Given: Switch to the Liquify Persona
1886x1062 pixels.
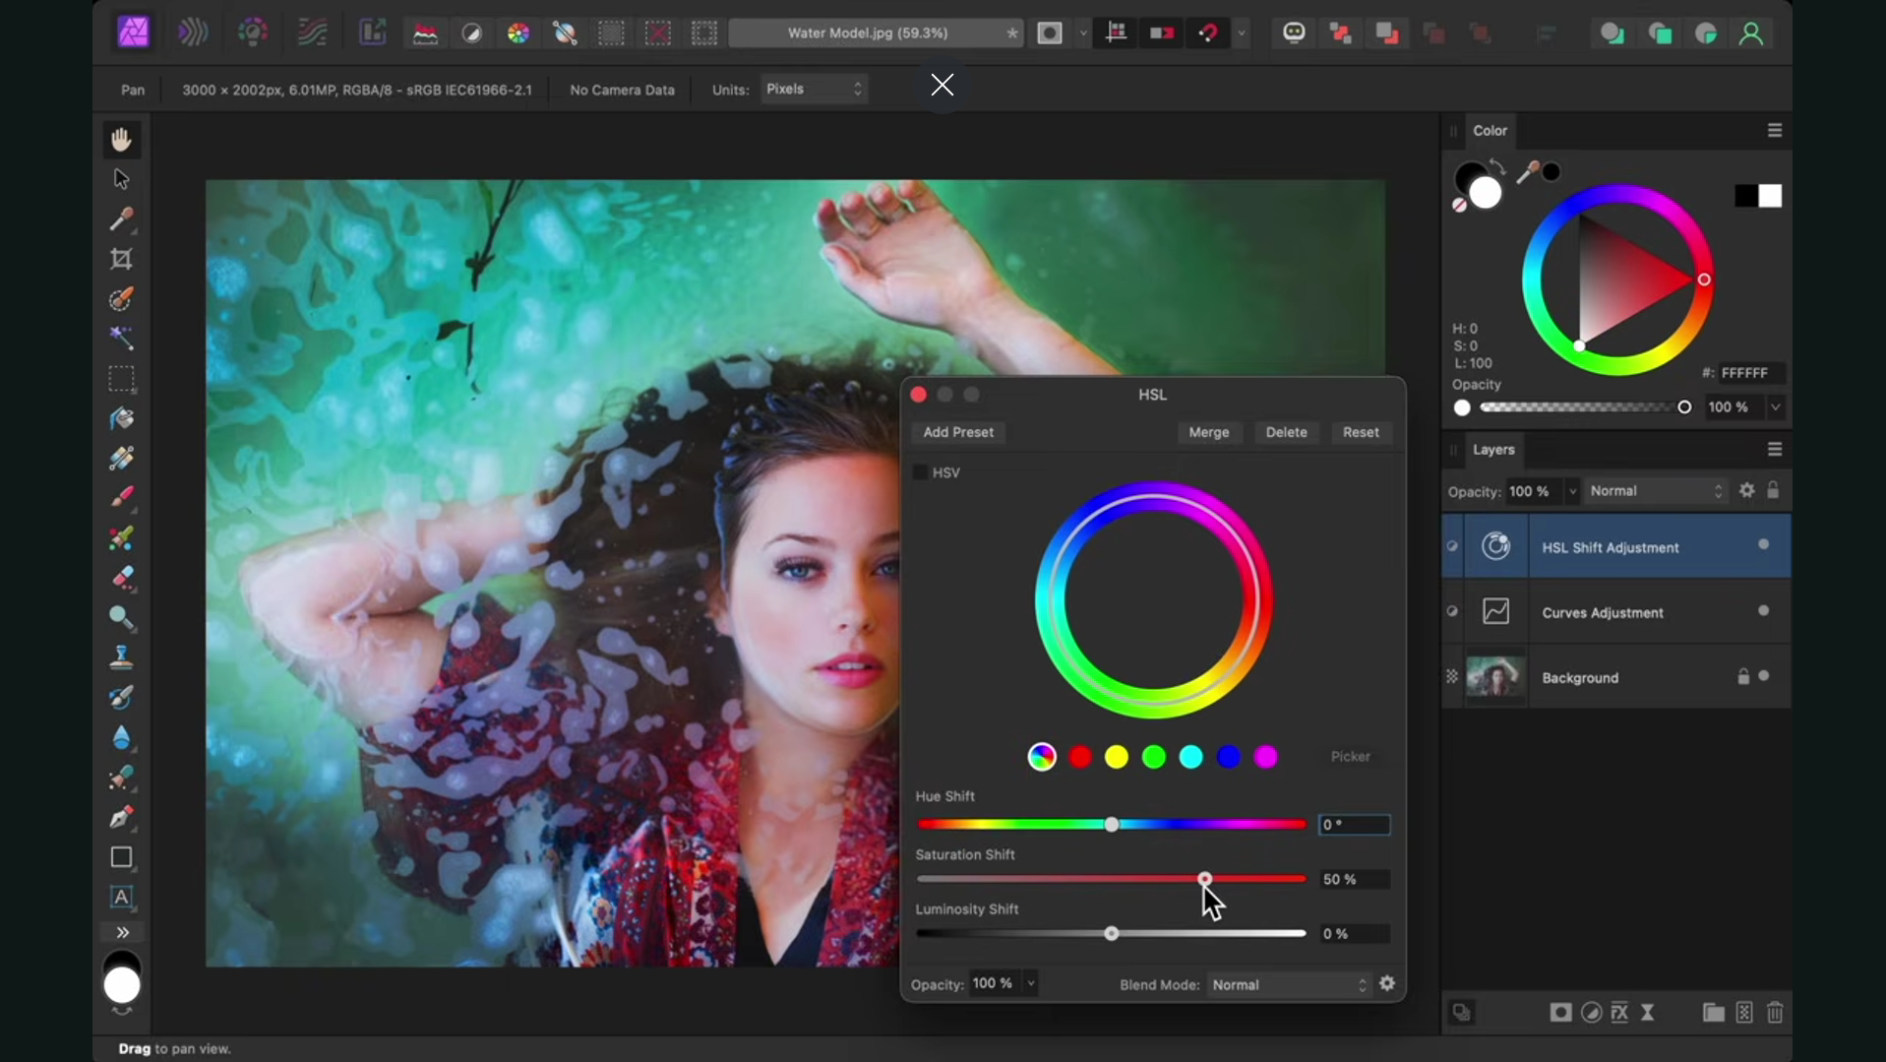Looking at the screenshot, I should [193, 32].
